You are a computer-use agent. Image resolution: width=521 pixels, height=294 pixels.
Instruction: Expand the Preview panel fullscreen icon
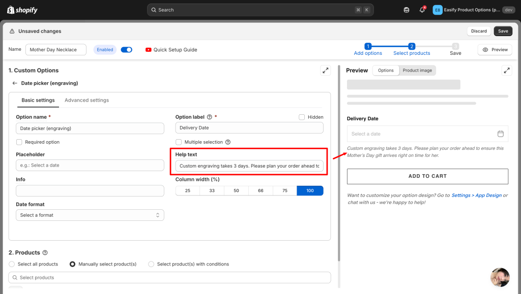point(506,71)
